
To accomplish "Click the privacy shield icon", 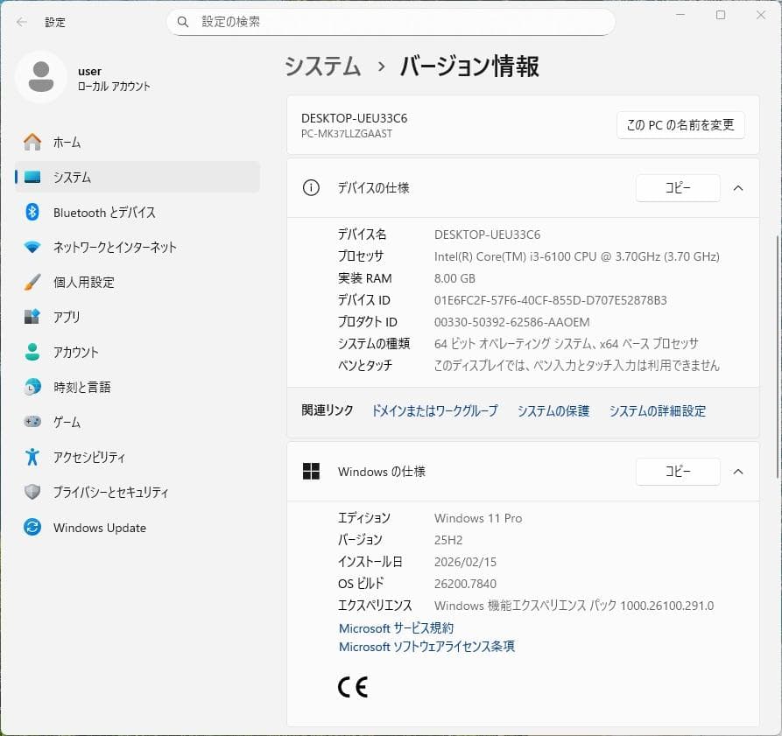I will 32,492.
